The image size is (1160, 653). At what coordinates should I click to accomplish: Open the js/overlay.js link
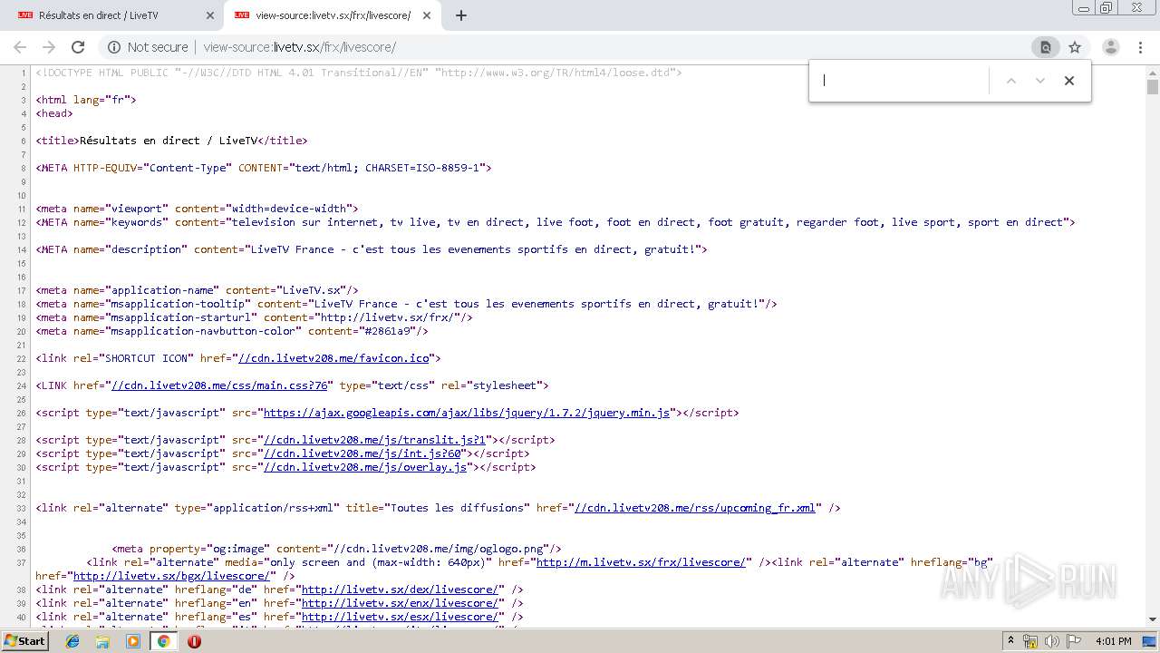click(x=365, y=467)
